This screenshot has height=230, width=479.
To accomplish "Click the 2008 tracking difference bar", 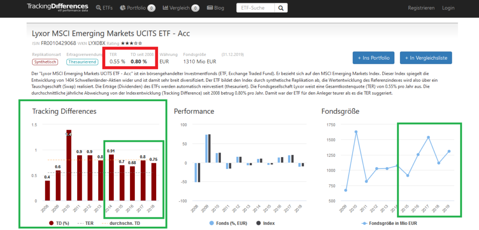I will pos(47,191).
